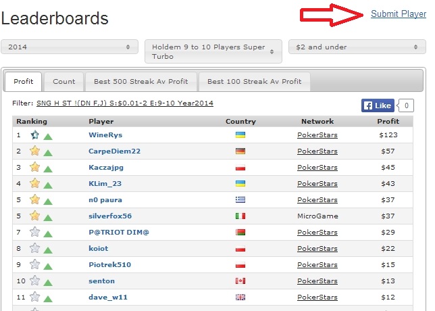
Task: Open the $2 and under stakes dropdown
Action: tap(357, 47)
